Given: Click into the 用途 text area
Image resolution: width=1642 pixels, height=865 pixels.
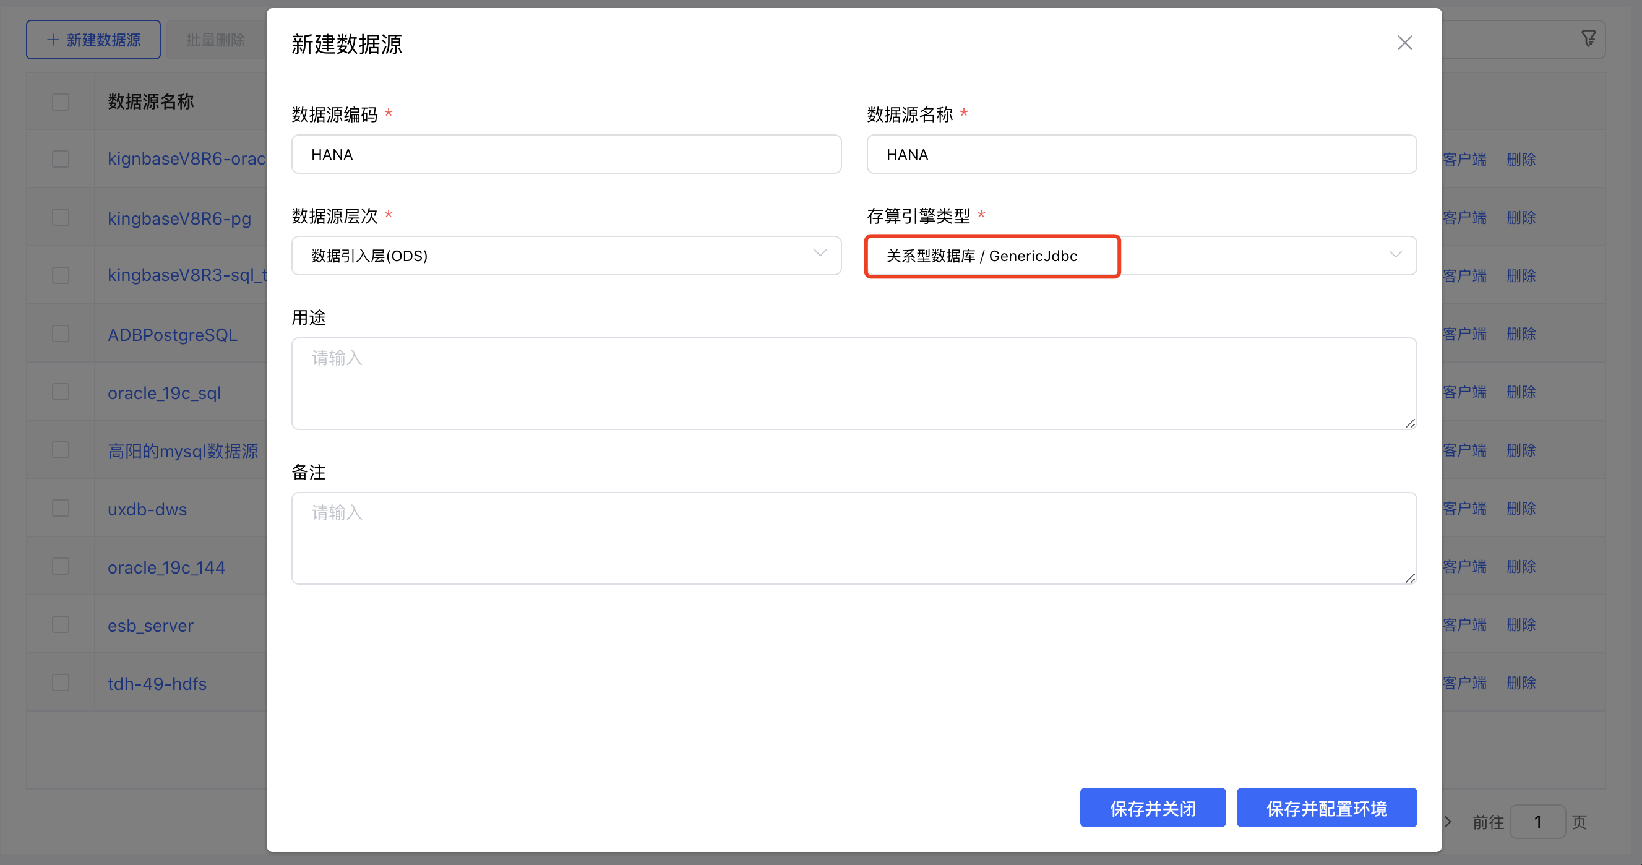Looking at the screenshot, I should pos(853,383).
